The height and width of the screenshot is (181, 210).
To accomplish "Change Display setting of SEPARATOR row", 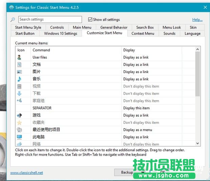I will pos(152,108).
